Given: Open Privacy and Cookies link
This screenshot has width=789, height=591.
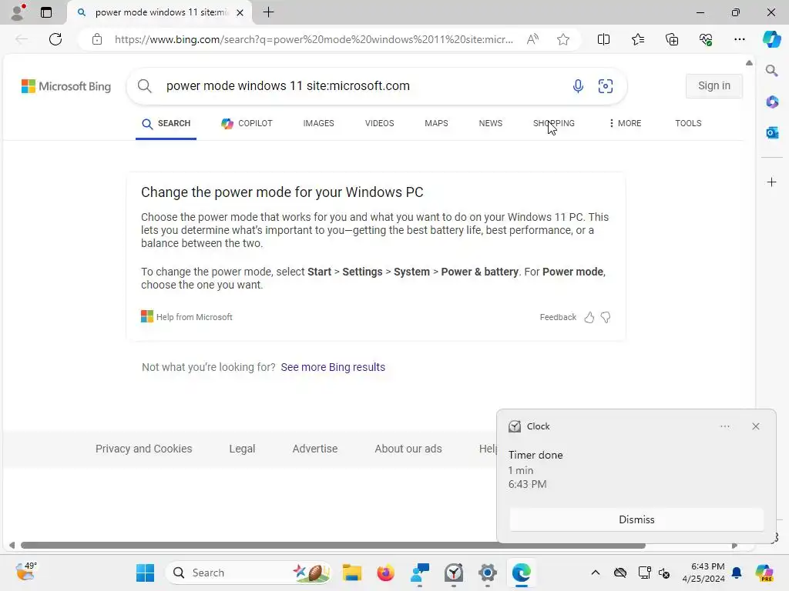Looking at the screenshot, I should [x=144, y=449].
